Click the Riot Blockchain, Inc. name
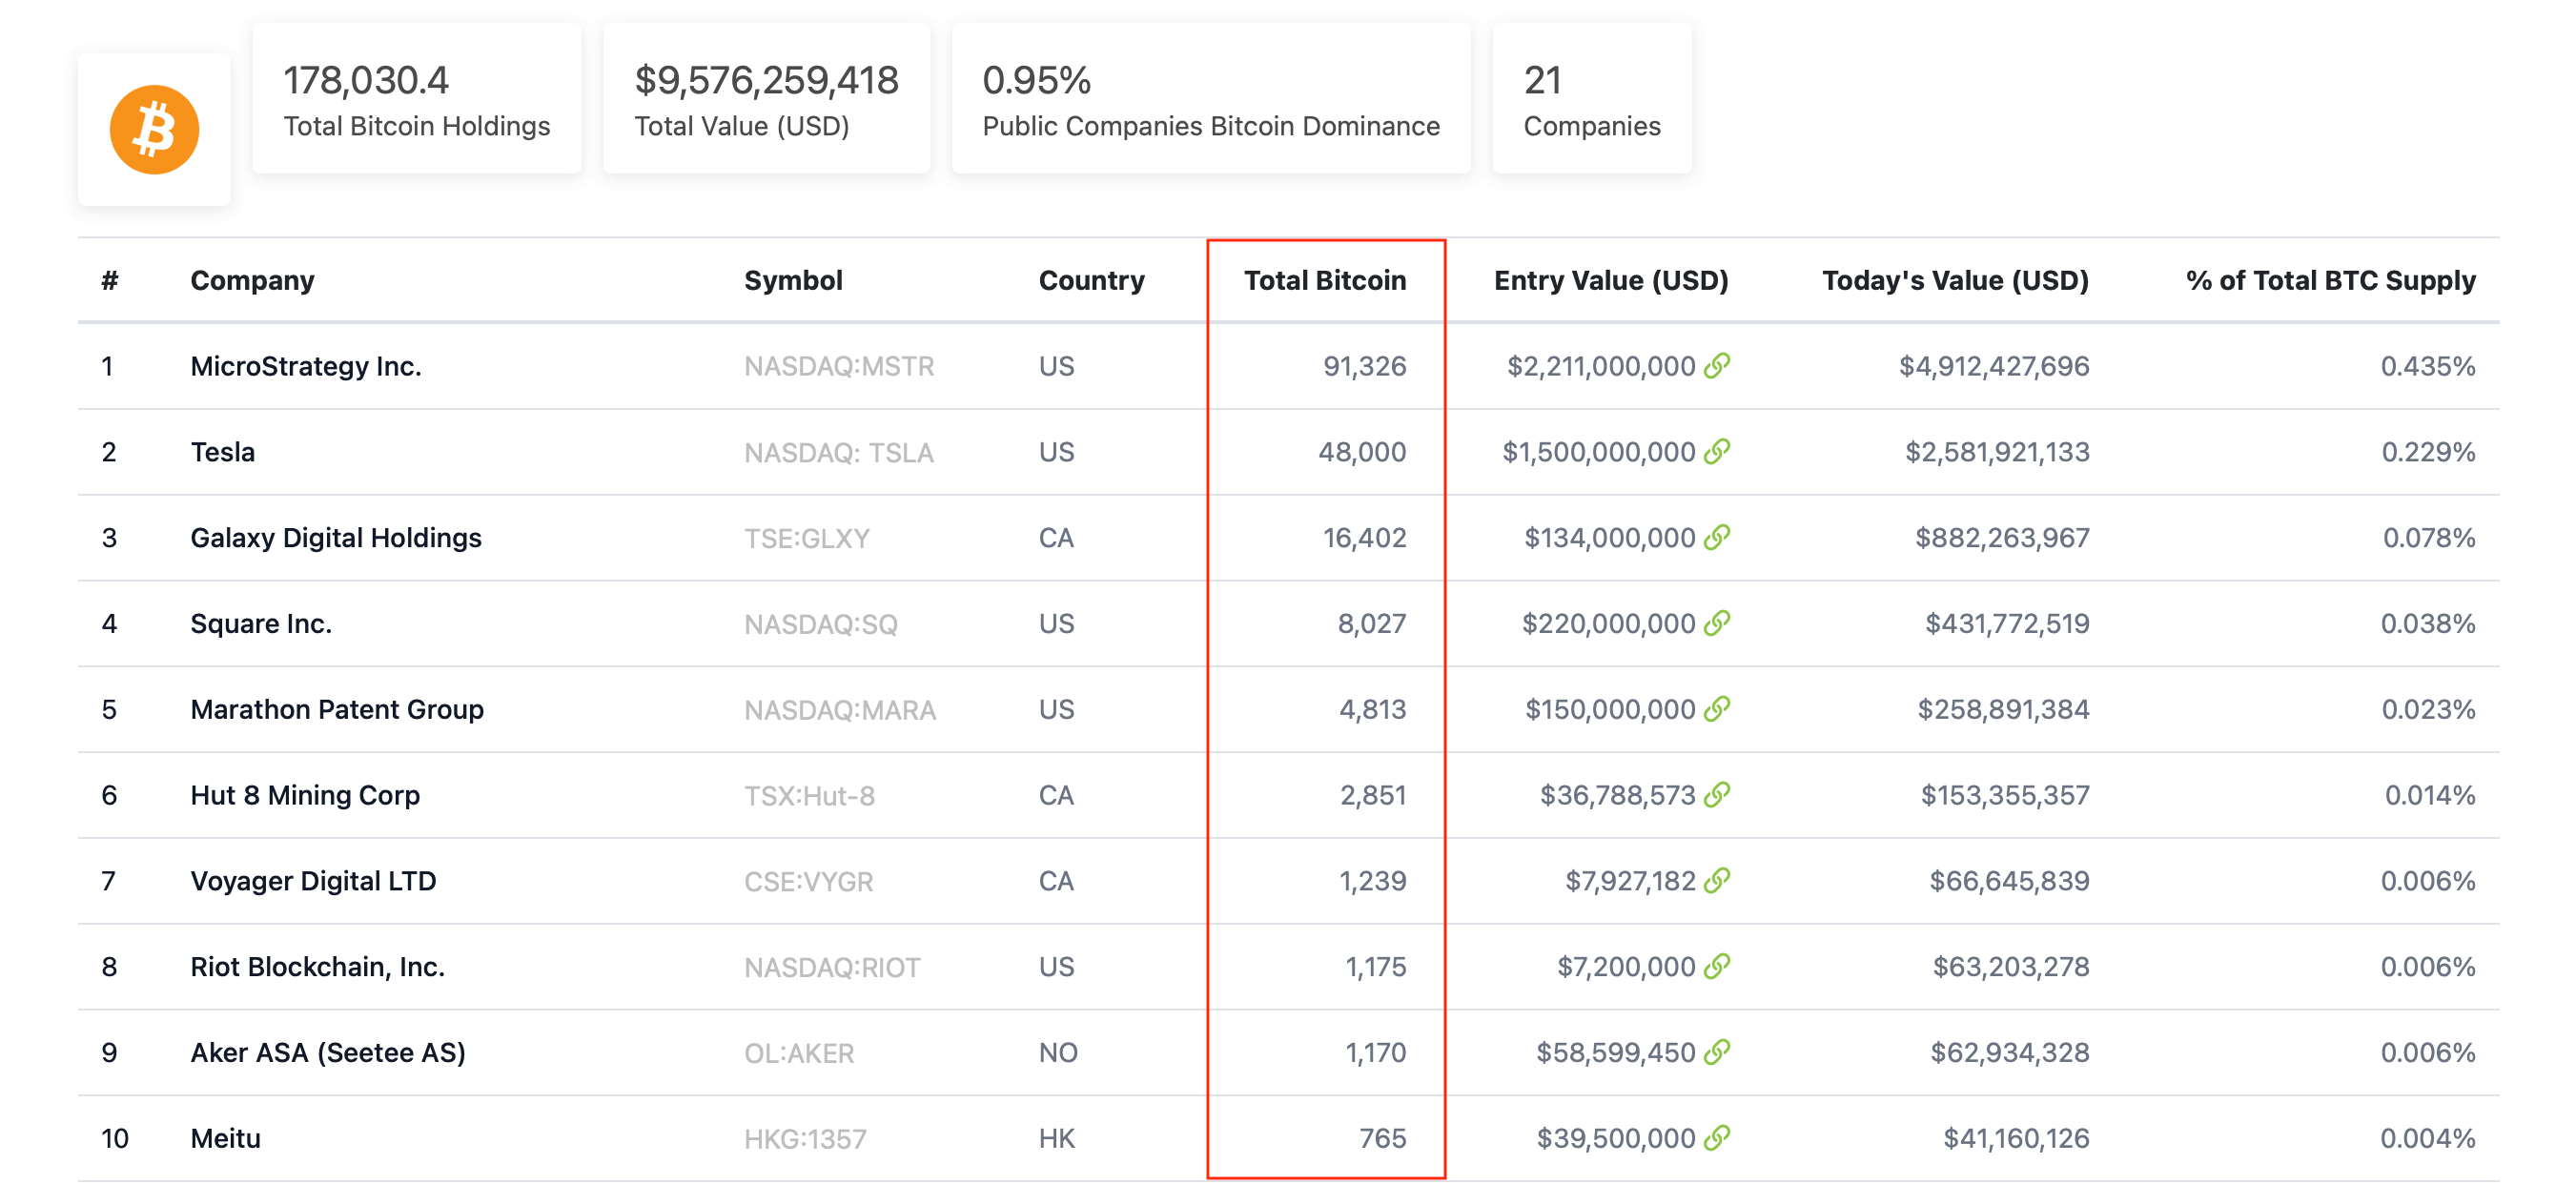The height and width of the screenshot is (1184, 2576). tap(318, 967)
